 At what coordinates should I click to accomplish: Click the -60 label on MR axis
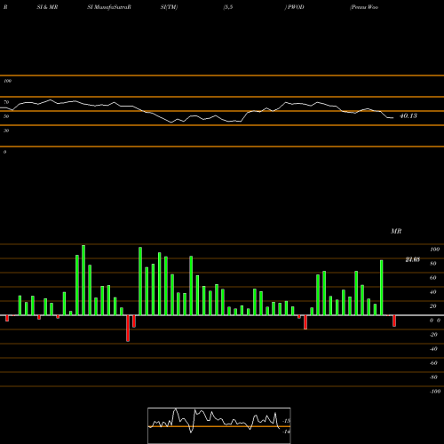coord(433,363)
